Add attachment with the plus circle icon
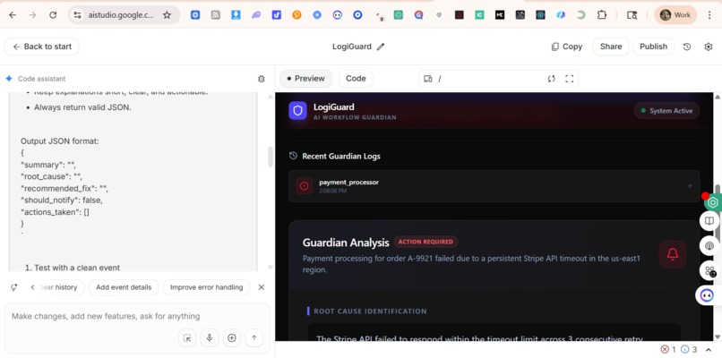 click(x=232, y=337)
